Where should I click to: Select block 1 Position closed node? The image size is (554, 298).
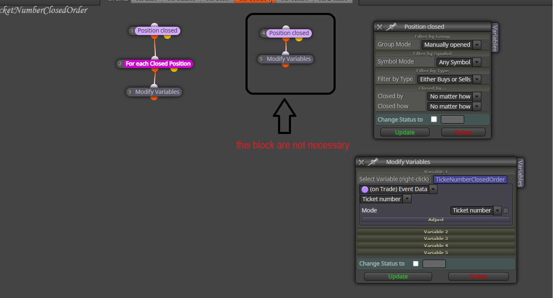pos(157,30)
